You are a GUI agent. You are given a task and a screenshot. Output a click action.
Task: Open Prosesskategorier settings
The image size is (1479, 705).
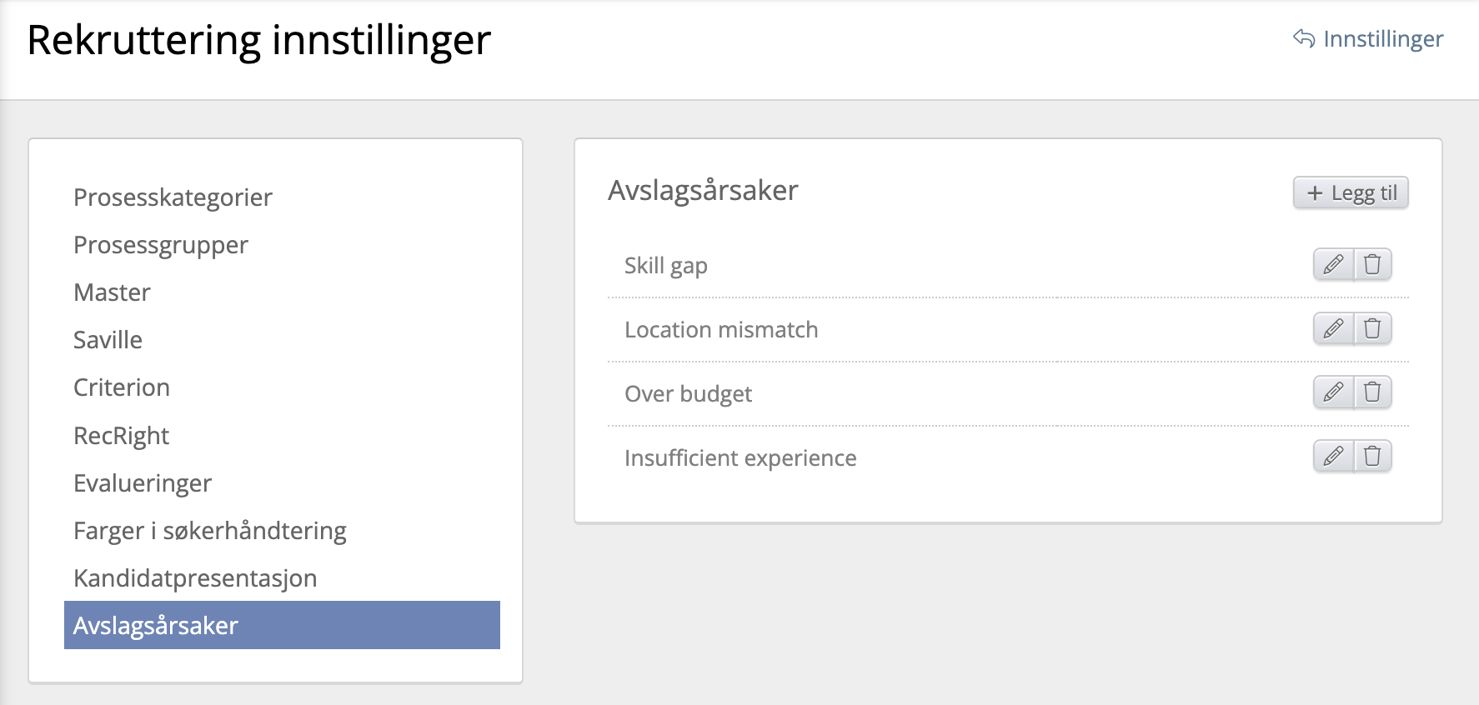point(173,197)
